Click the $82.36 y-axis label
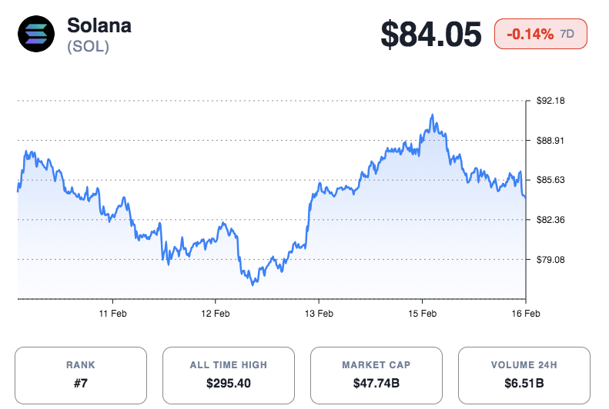The width and height of the screenshot is (609, 409). coord(550,220)
